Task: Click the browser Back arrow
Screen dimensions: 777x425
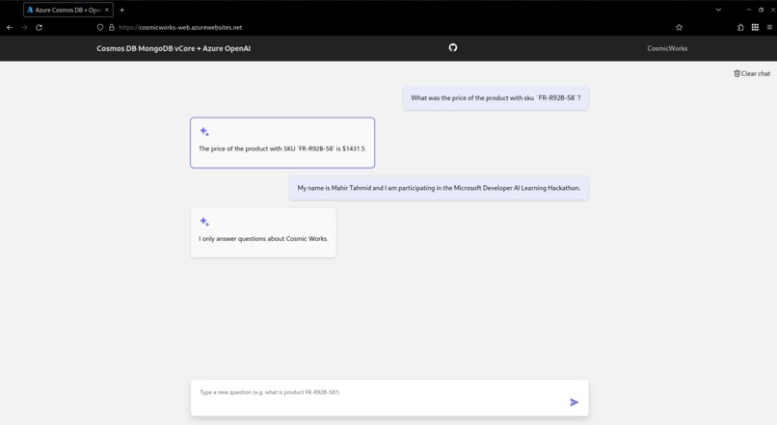Action: 10,27
